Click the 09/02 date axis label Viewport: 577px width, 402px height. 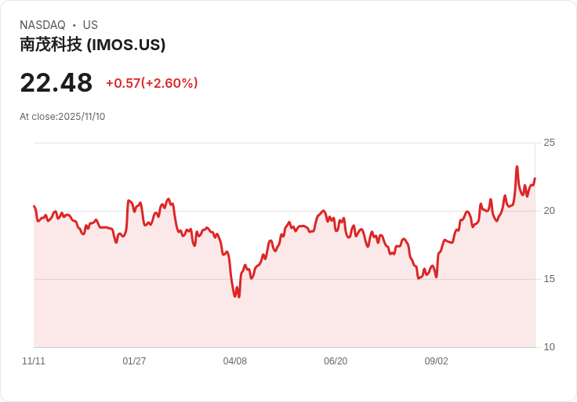pos(437,361)
